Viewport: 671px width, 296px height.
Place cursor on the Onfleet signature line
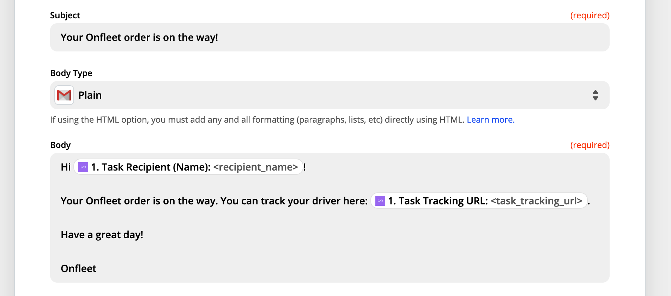point(79,269)
